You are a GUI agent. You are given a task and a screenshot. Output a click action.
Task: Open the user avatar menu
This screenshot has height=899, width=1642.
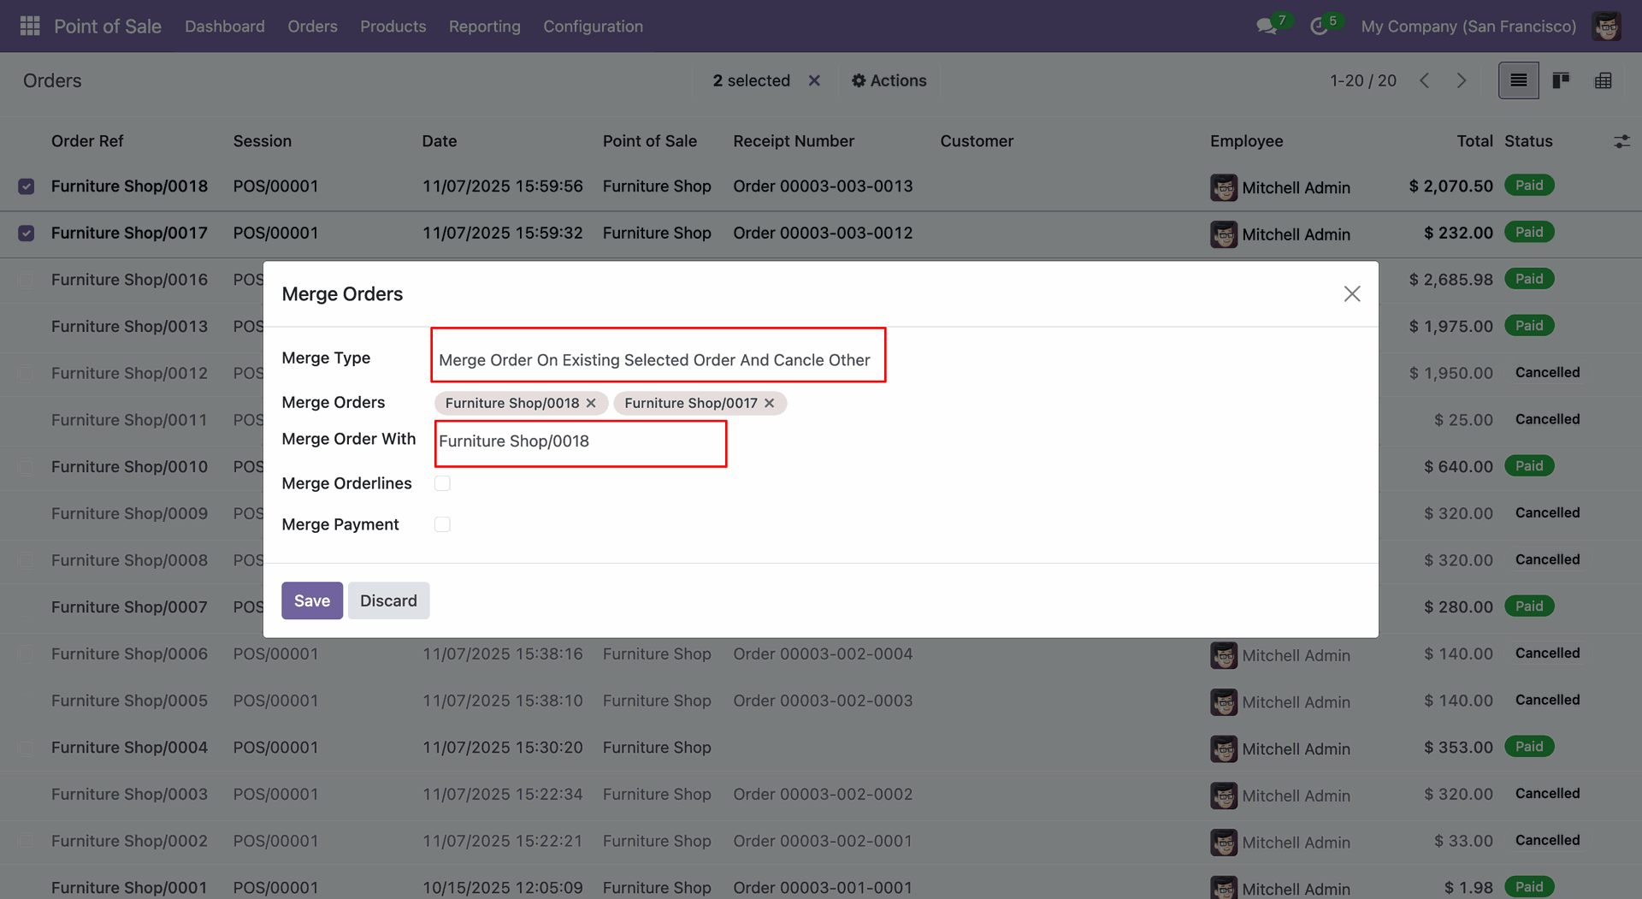[1607, 26]
